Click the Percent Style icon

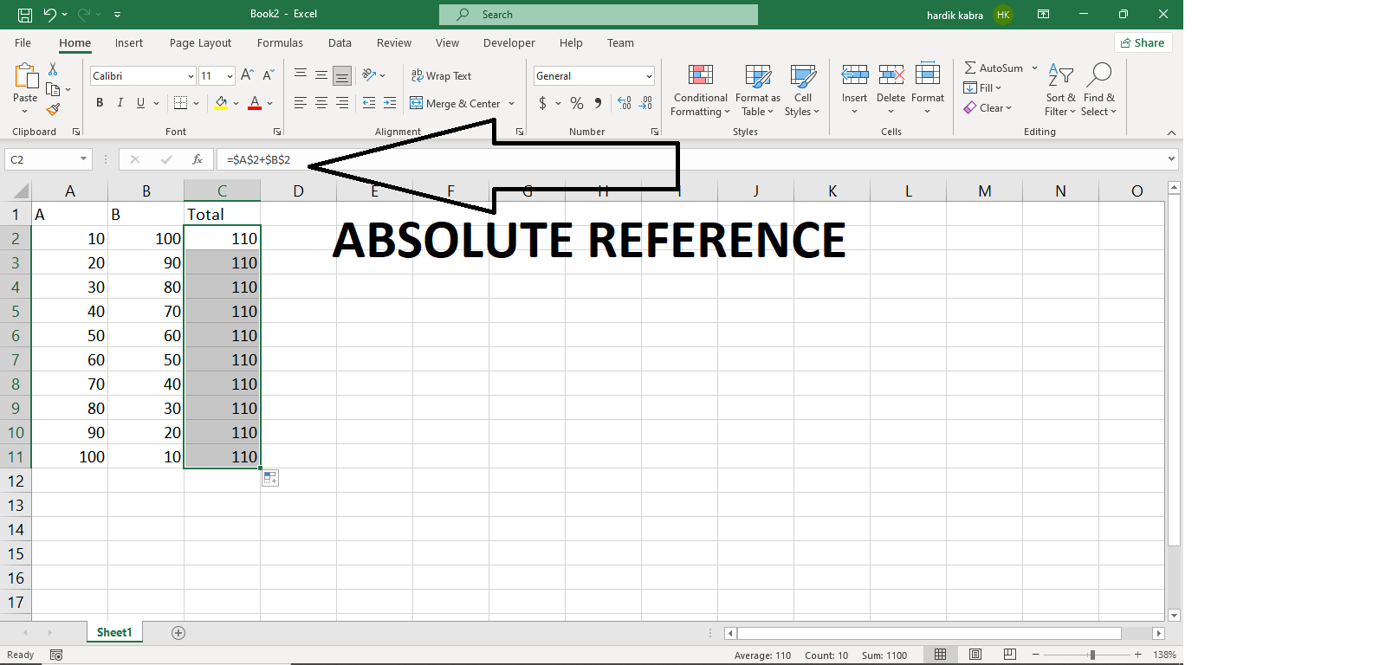(577, 103)
